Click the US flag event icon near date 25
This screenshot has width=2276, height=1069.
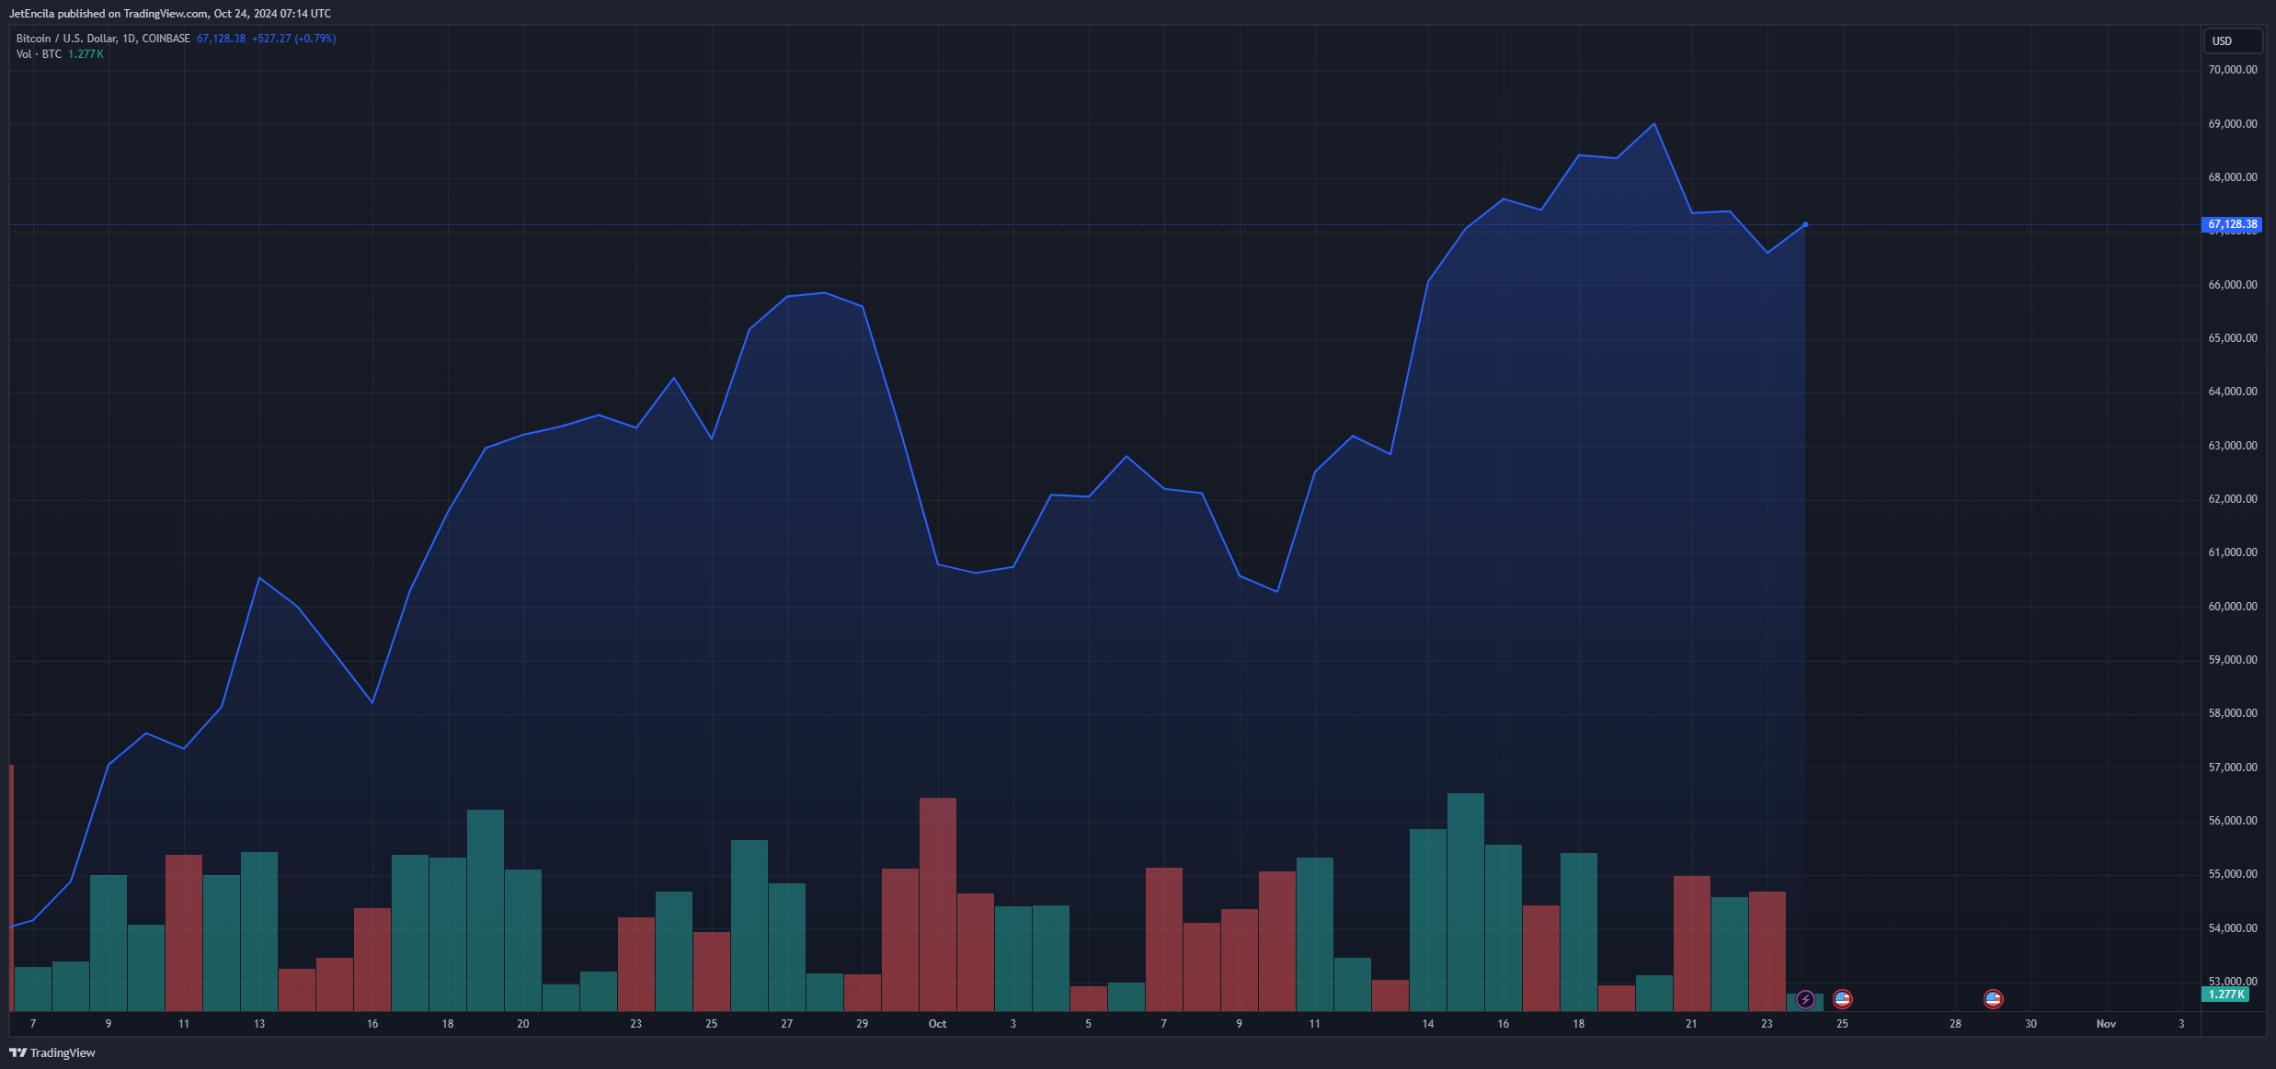click(x=1842, y=998)
